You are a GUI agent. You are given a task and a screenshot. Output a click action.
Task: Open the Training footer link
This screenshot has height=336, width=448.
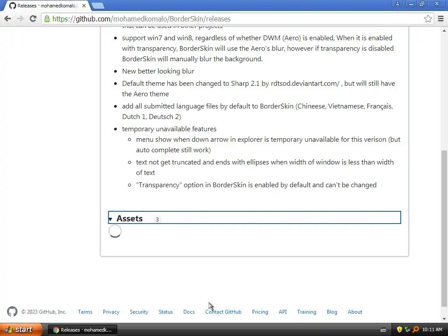point(307,311)
